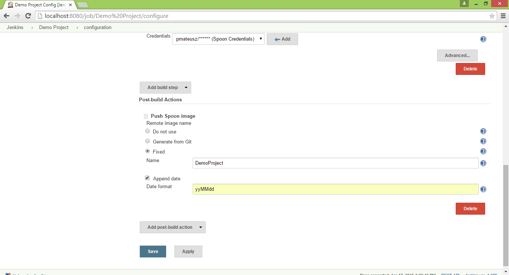Open a new browser tab
Image resolution: width=509 pixels, height=275 pixels.
point(82,5)
